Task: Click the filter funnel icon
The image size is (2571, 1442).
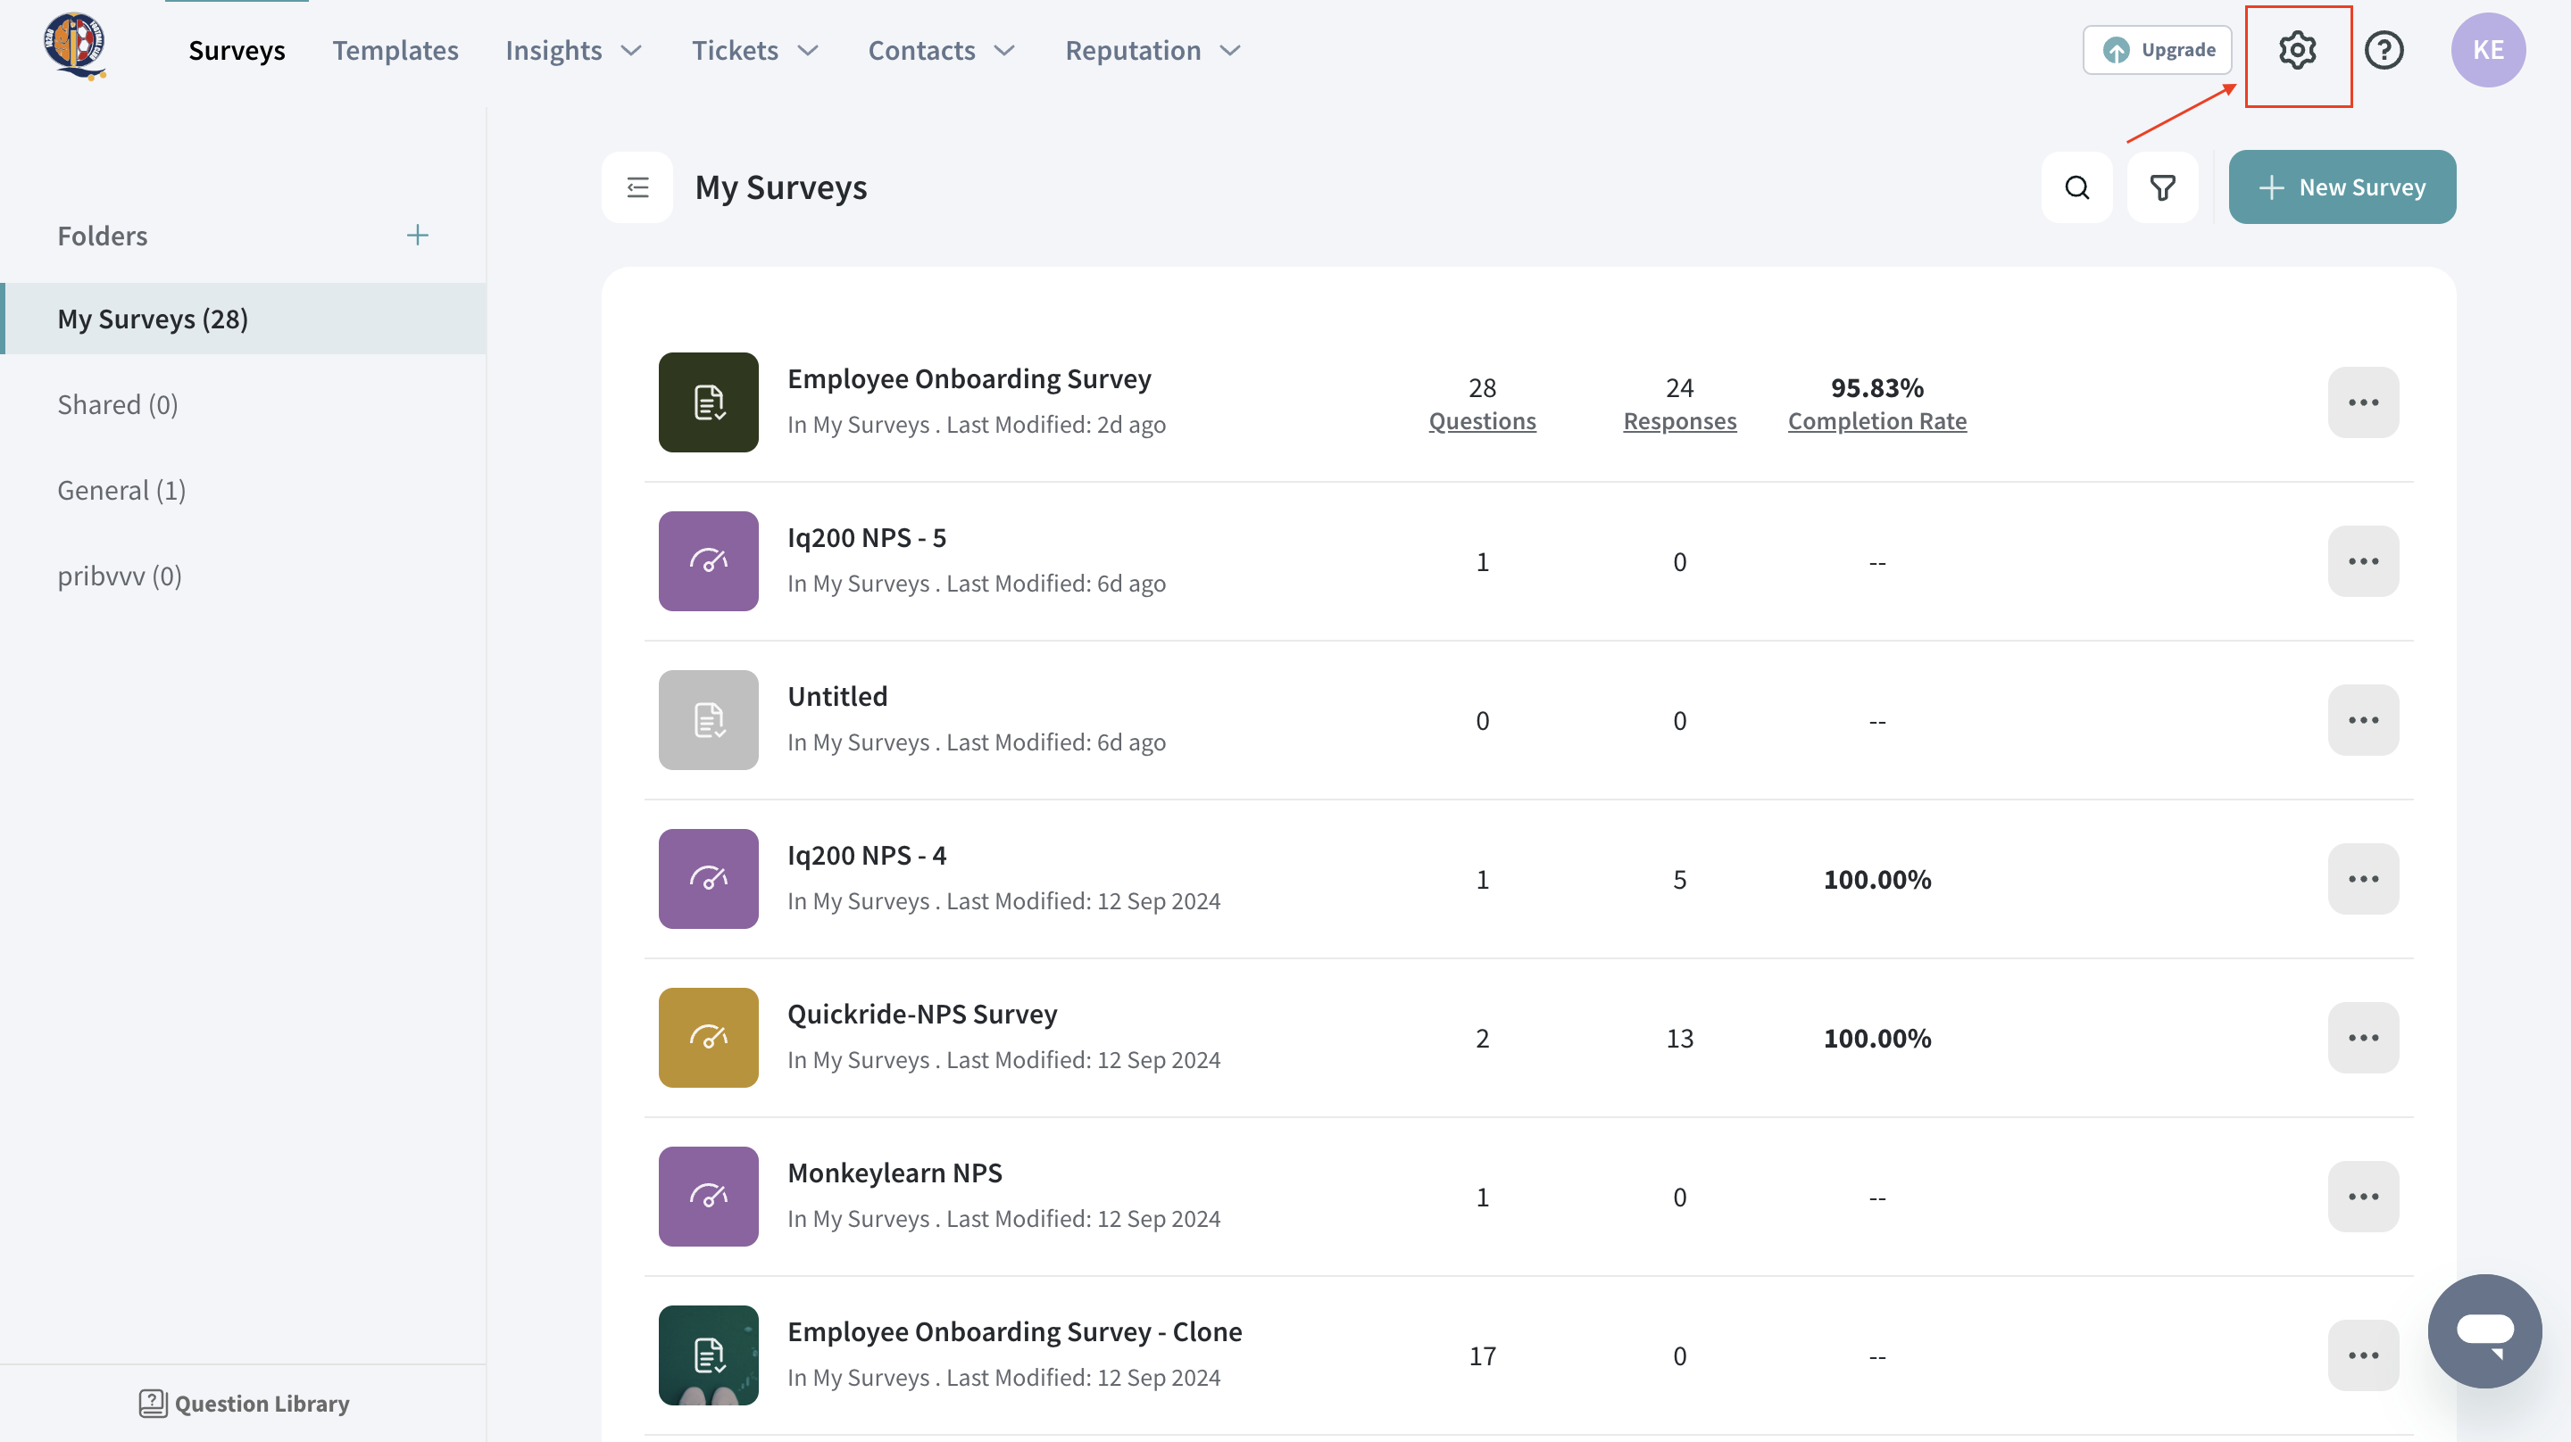Action: pyautogui.click(x=2162, y=187)
